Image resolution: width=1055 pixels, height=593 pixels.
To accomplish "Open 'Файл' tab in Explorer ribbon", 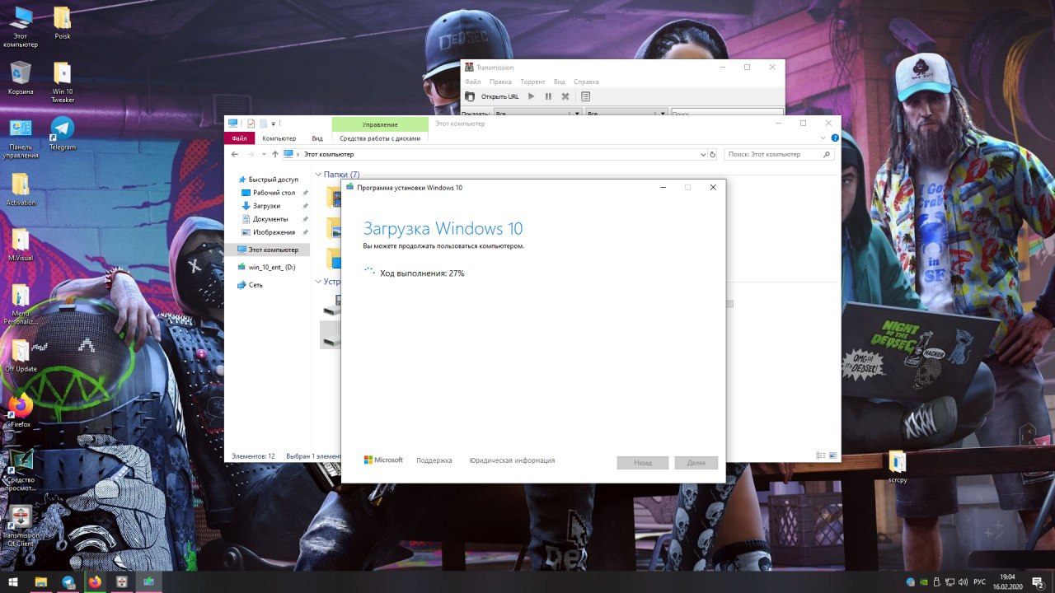I will [x=239, y=138].
